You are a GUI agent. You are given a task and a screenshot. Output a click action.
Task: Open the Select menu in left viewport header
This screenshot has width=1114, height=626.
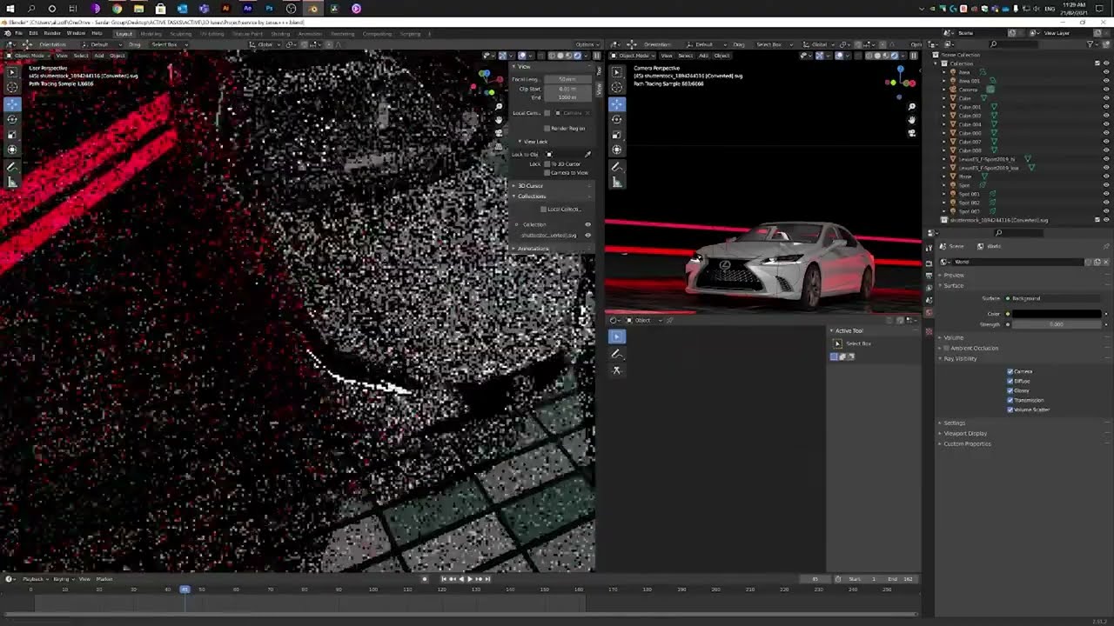(x=81, y=56)
